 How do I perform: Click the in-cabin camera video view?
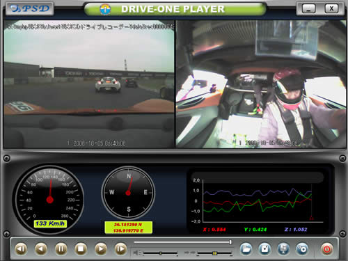tap(261, 84)
